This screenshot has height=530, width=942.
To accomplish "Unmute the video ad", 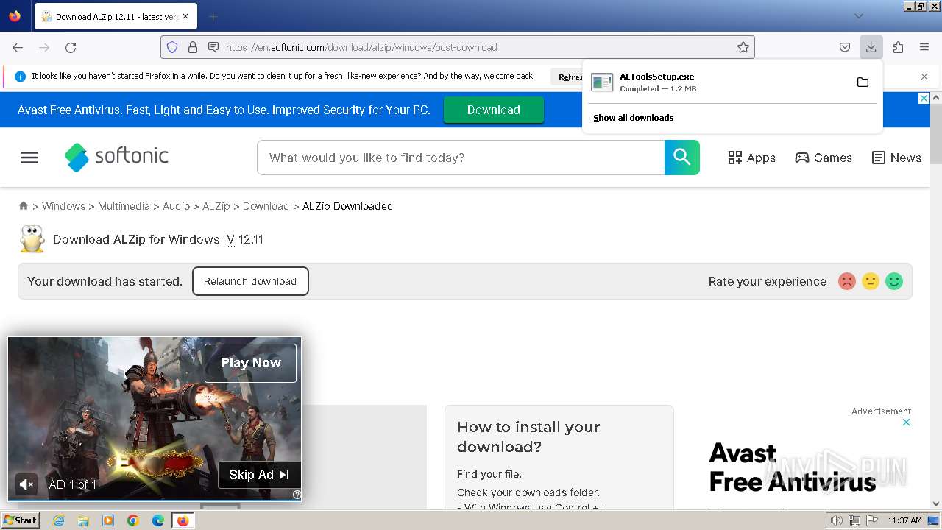I will tap(26, 484).
